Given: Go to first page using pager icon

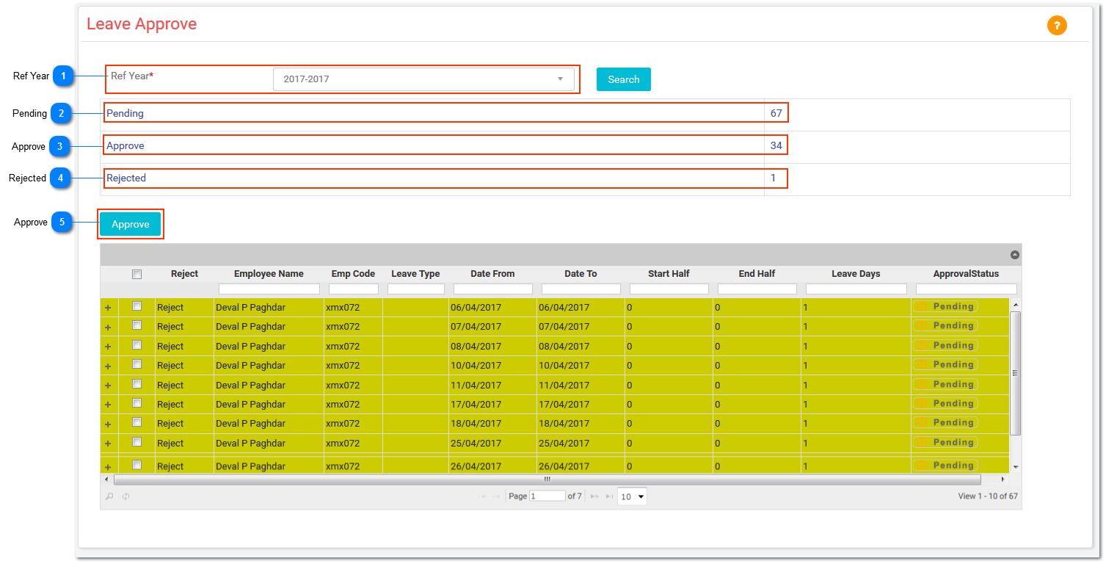Looking at the screenshot, I should (x=481, y=496).
